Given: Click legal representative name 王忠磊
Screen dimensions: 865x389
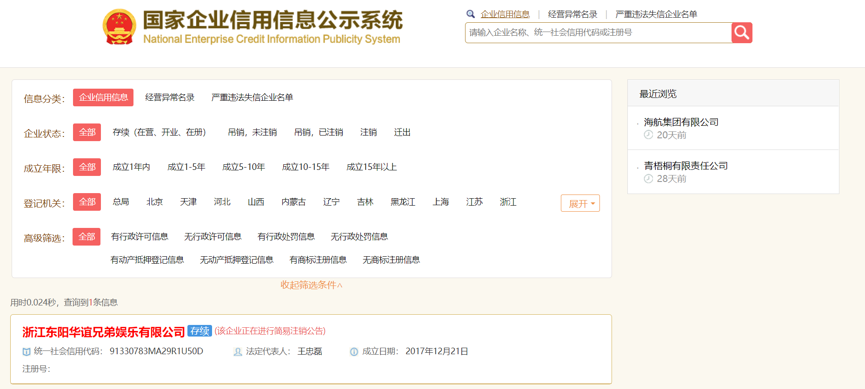Looking at the screenshot, I should [x=310, y=351].
